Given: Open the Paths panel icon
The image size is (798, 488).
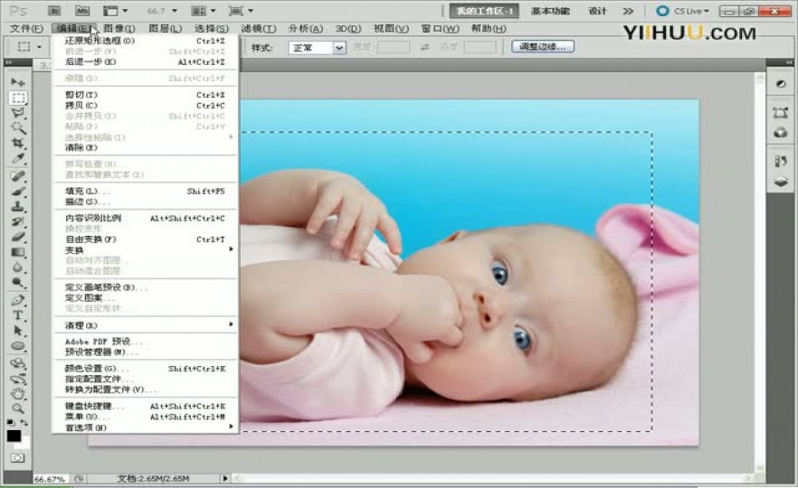Looking at the screenshot, I should [781, 113].
